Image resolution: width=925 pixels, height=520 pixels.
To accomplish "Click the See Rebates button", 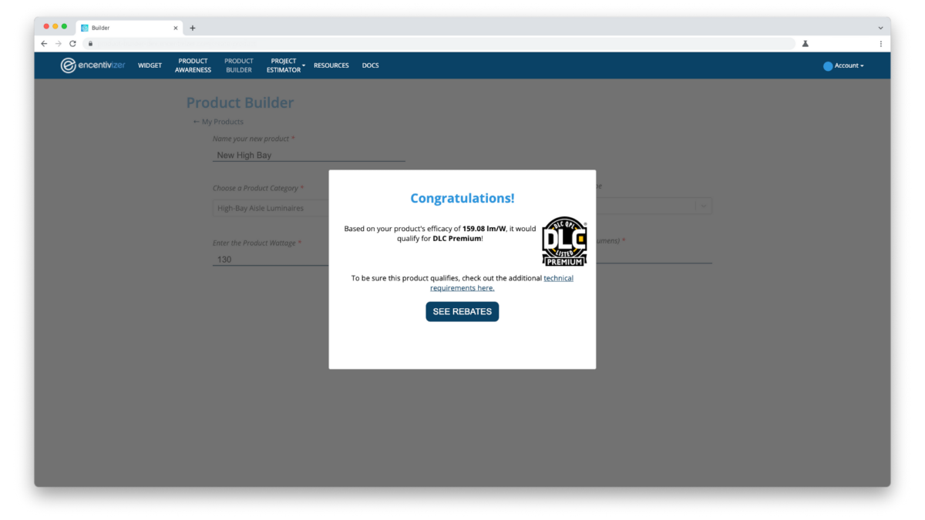I will 462,311.
